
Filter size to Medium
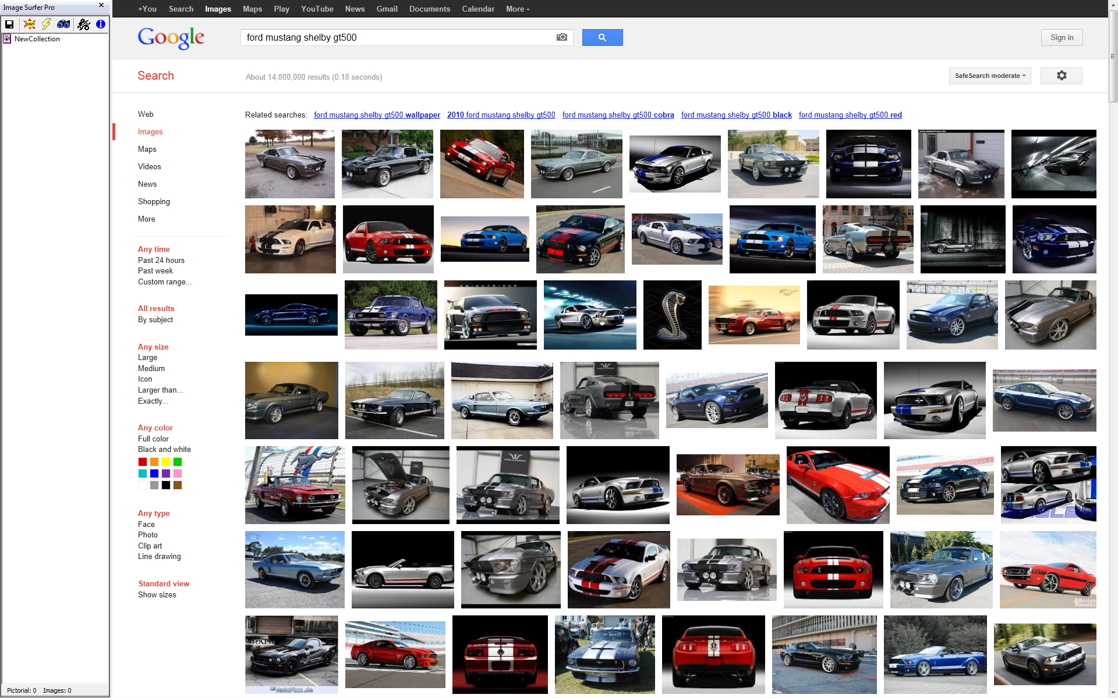tap(151, 368)
